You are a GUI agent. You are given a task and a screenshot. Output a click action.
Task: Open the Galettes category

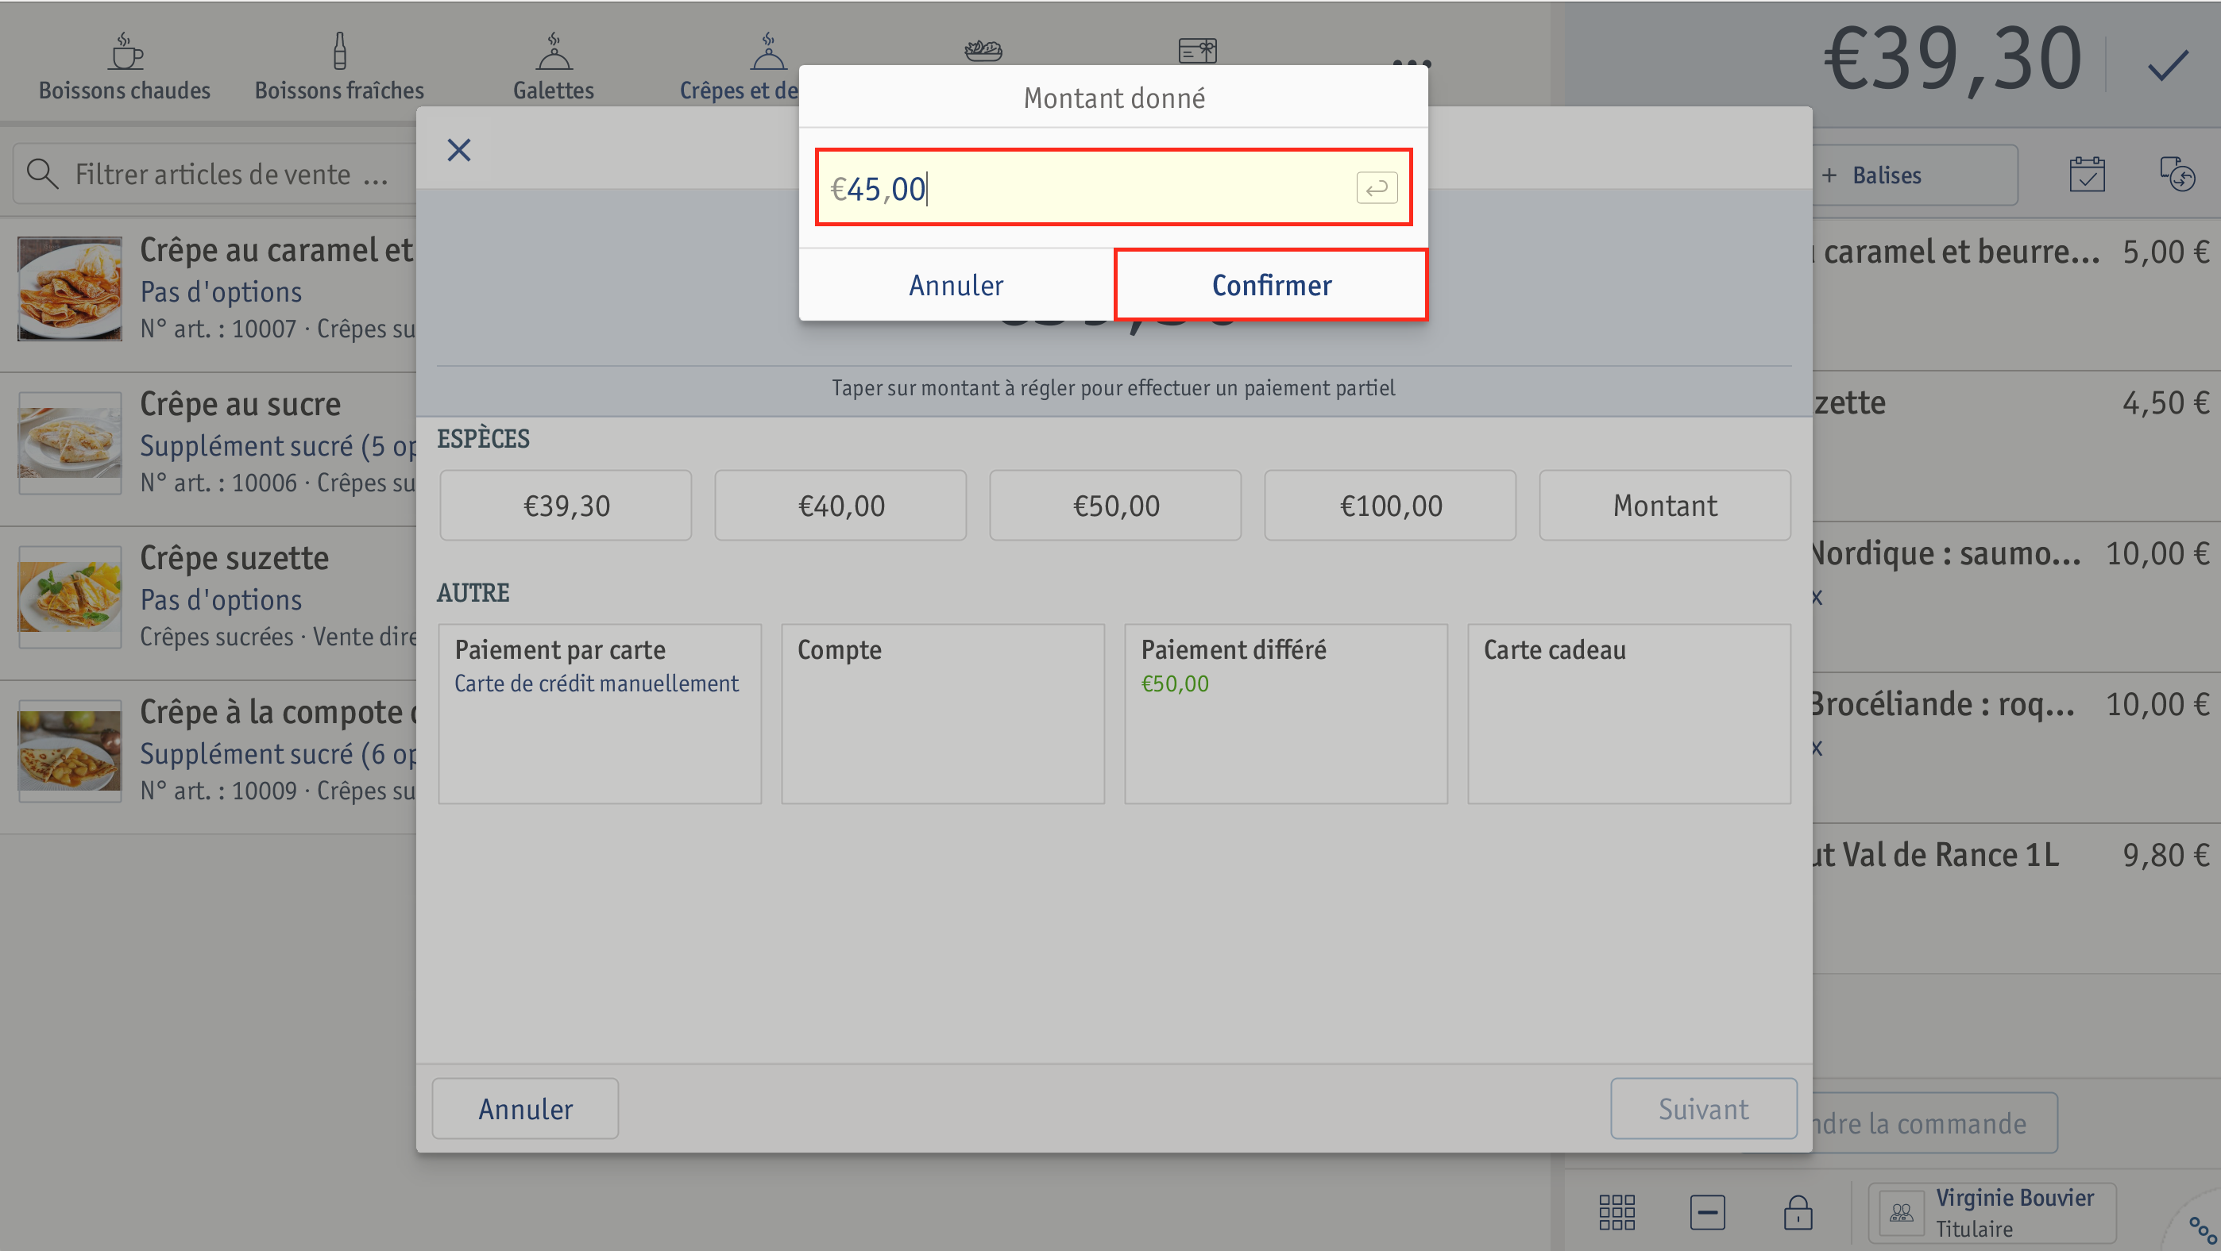tap(554, 67)
